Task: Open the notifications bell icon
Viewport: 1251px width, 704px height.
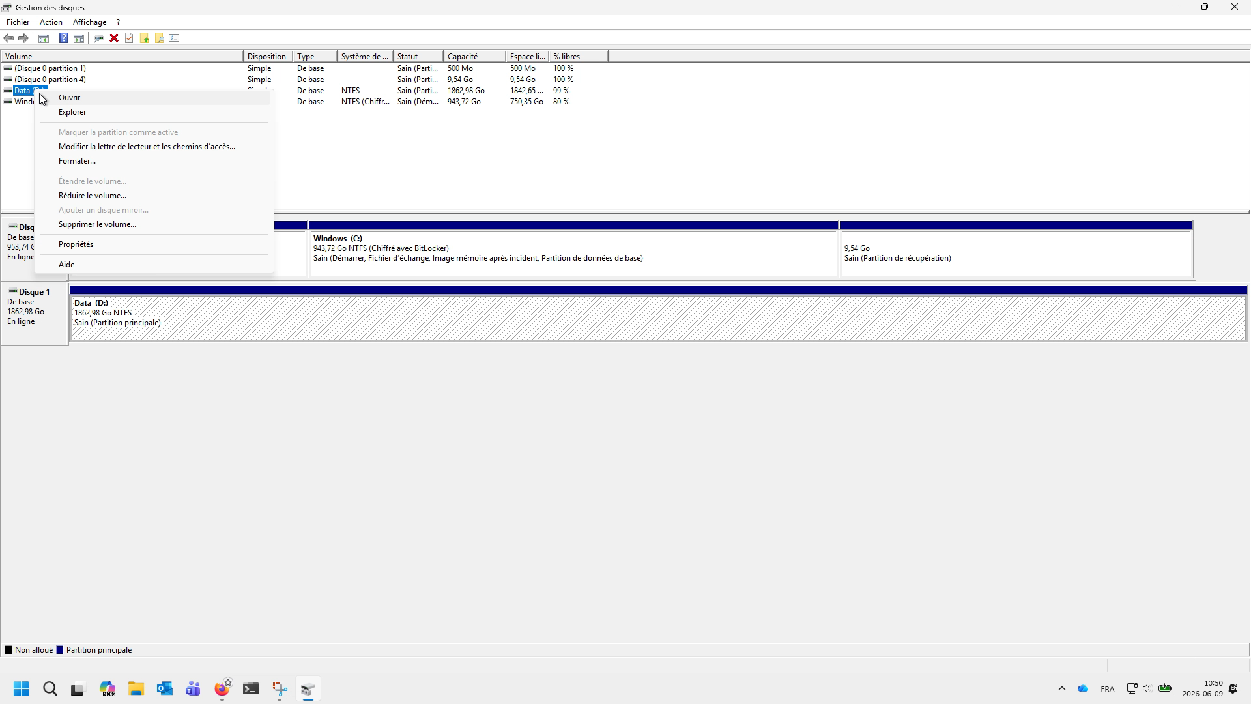Action: click(x=1233, y=689)
